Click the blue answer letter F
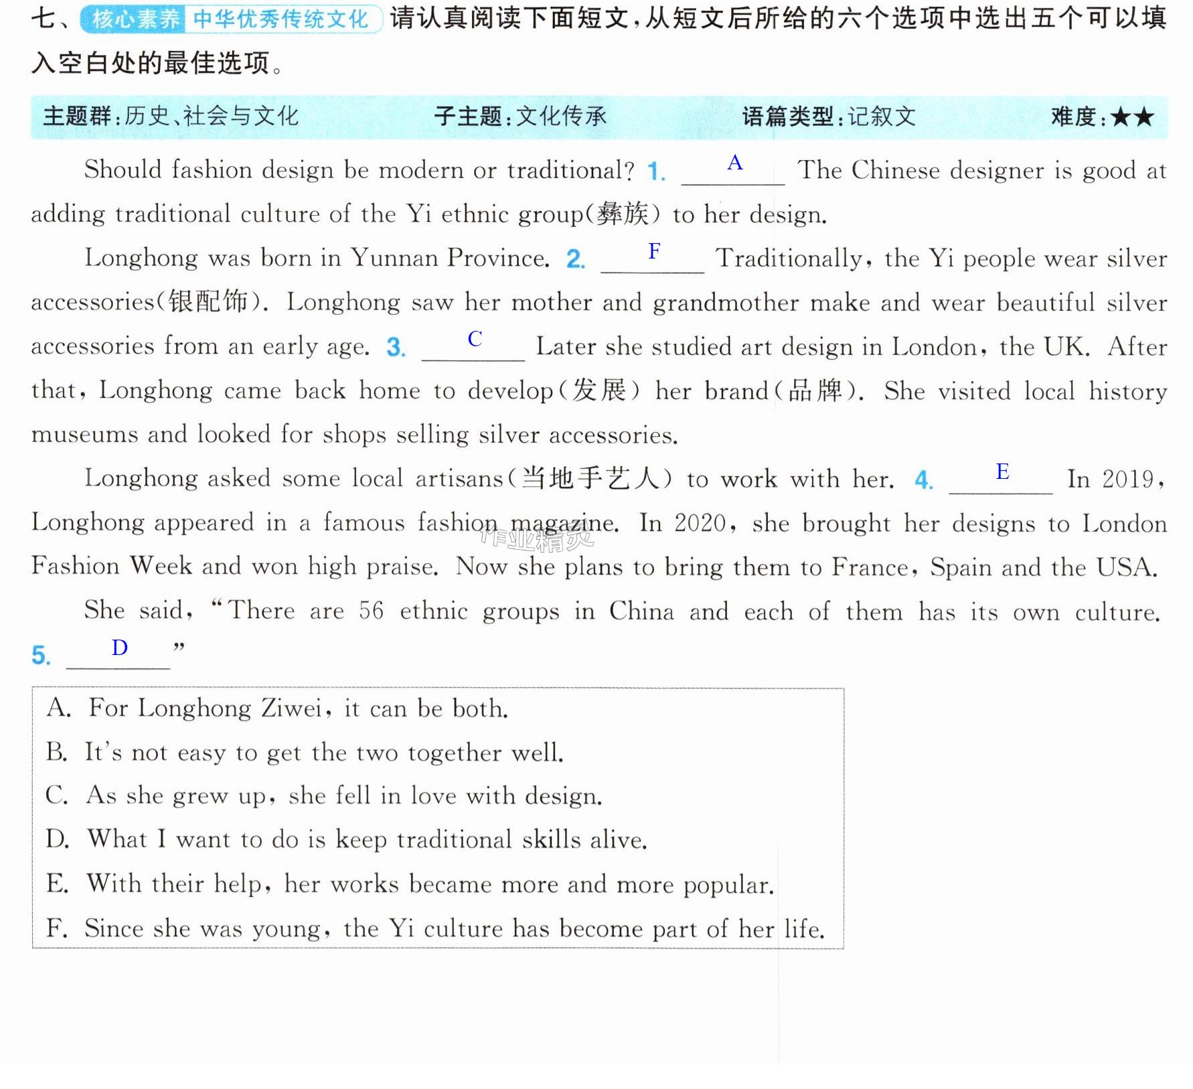Viewport: 1193px width, 1089px height. 654,251
